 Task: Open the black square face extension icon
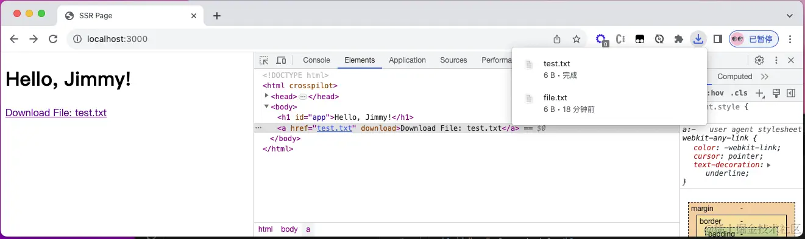640,39
